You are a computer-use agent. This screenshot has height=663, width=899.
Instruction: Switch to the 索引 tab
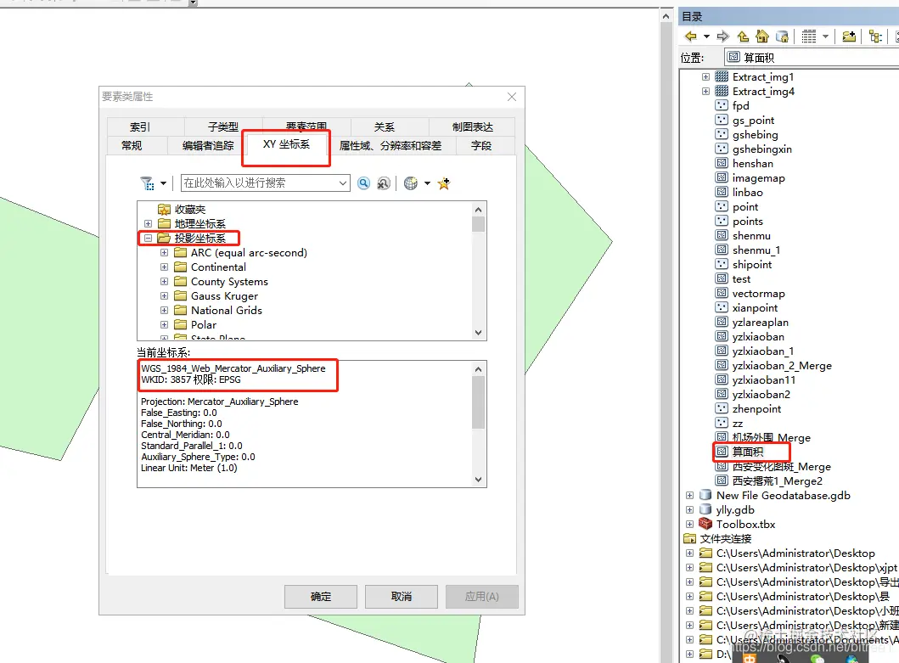(x=140, y=126)
